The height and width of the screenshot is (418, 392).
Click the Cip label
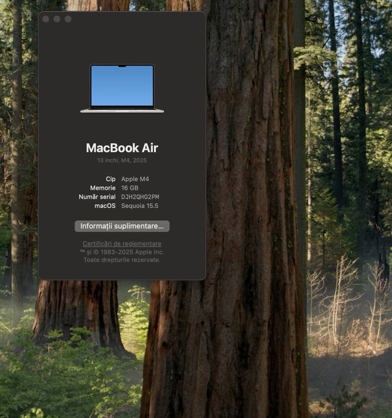coord(111,179)
